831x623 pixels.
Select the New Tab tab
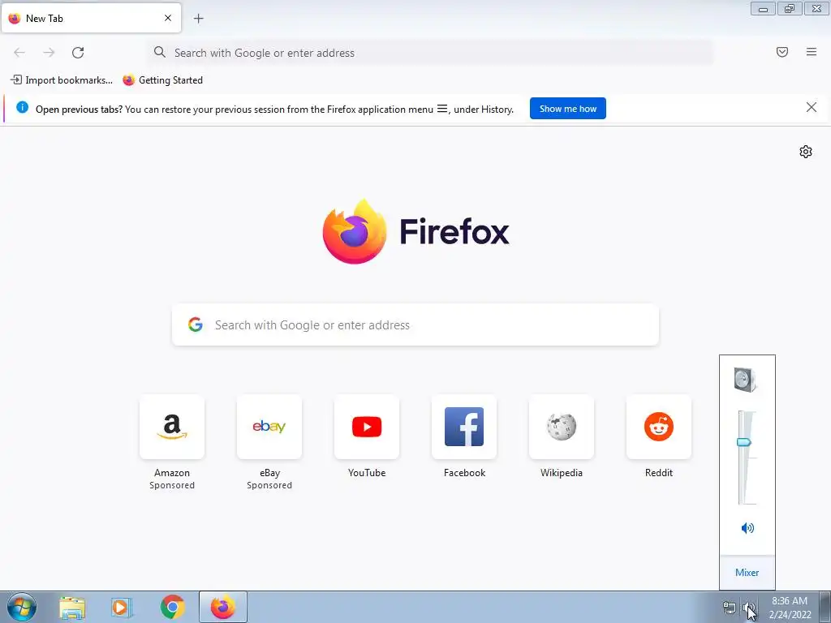click(91, 18)
